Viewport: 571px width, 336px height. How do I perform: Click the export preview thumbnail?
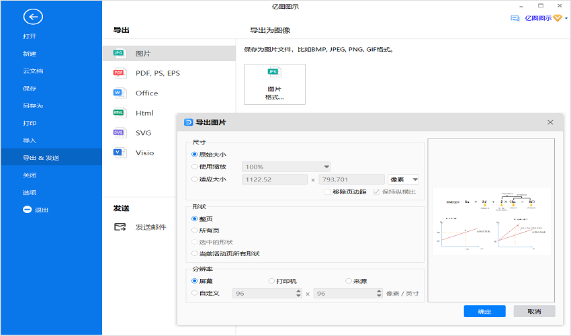pyautogui.click(x=491, y=220)
